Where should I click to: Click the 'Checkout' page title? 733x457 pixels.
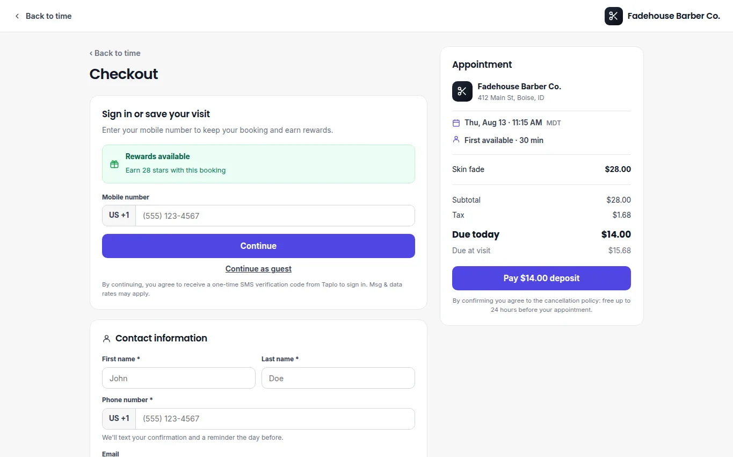(x=124, y=74)
